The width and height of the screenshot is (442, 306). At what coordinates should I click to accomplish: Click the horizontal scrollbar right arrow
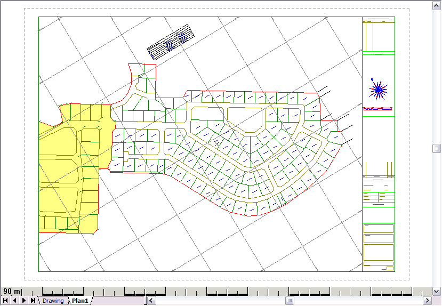(x=427, y=301)
